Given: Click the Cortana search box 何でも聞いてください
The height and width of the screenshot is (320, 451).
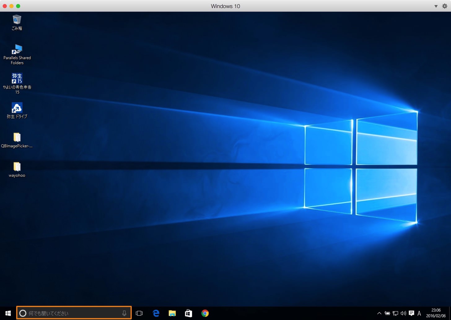Looking at the screenshot, I should (74, 313).
